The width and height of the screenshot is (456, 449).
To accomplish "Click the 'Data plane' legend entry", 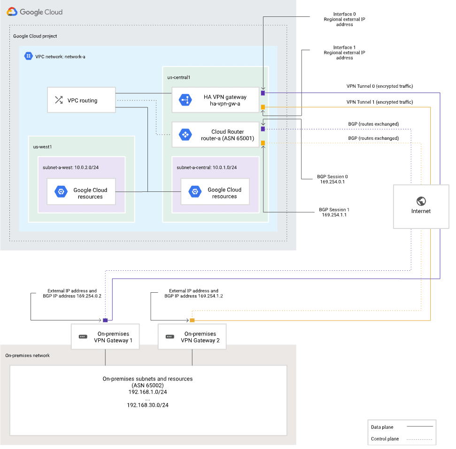I will (382, 427).
